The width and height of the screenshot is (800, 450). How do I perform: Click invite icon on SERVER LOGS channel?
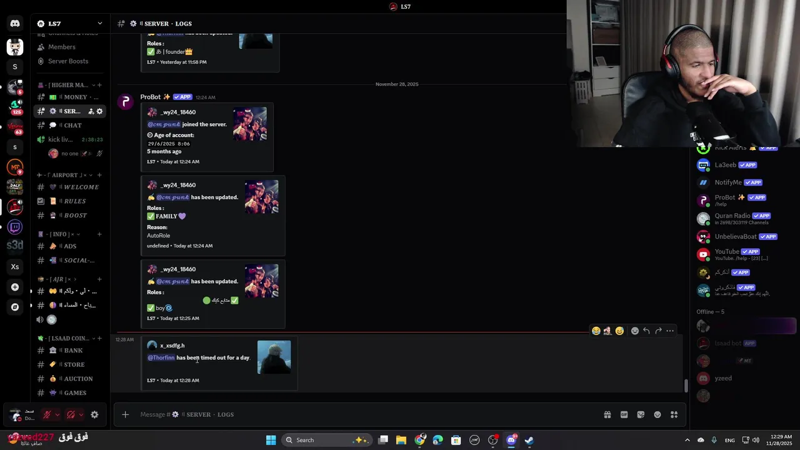pos(91,111)
